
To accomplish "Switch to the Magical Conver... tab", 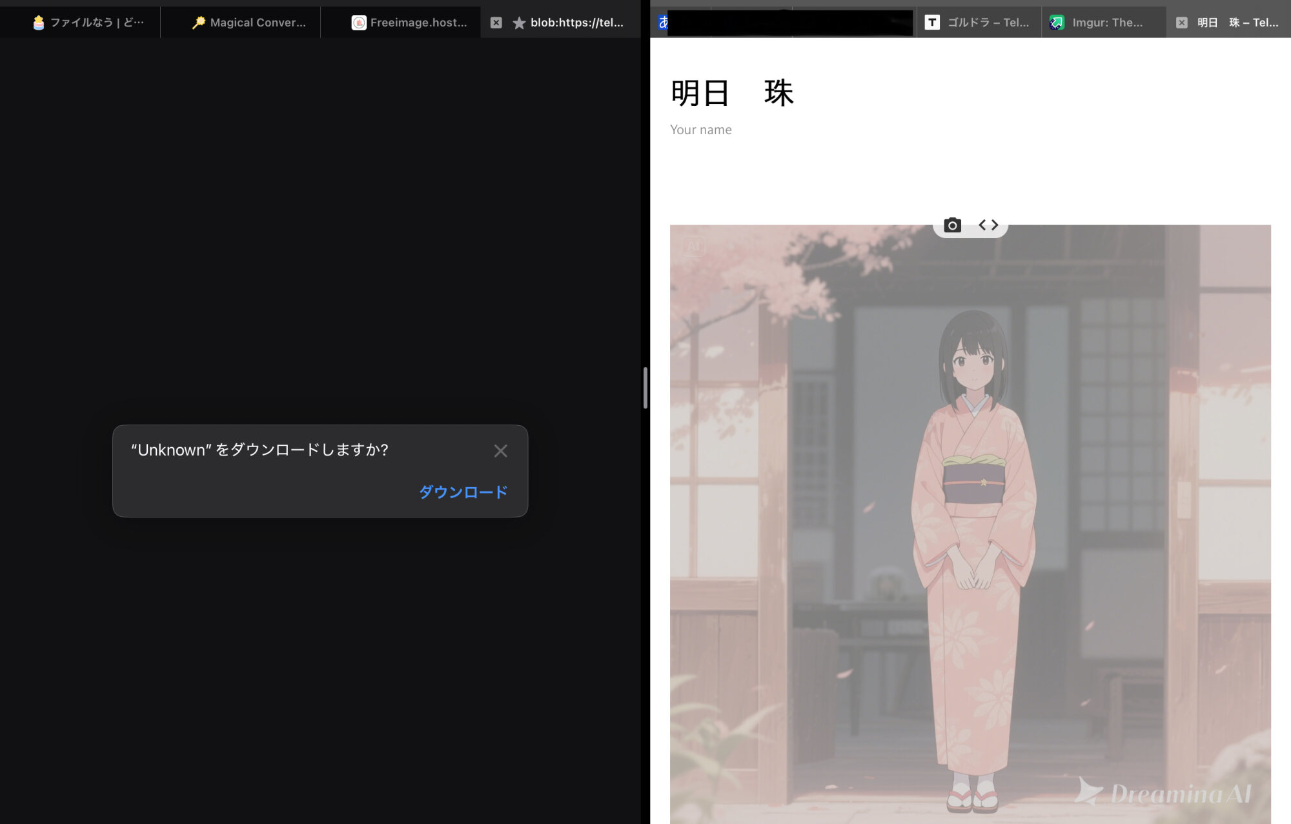I will tap(240, 23).
